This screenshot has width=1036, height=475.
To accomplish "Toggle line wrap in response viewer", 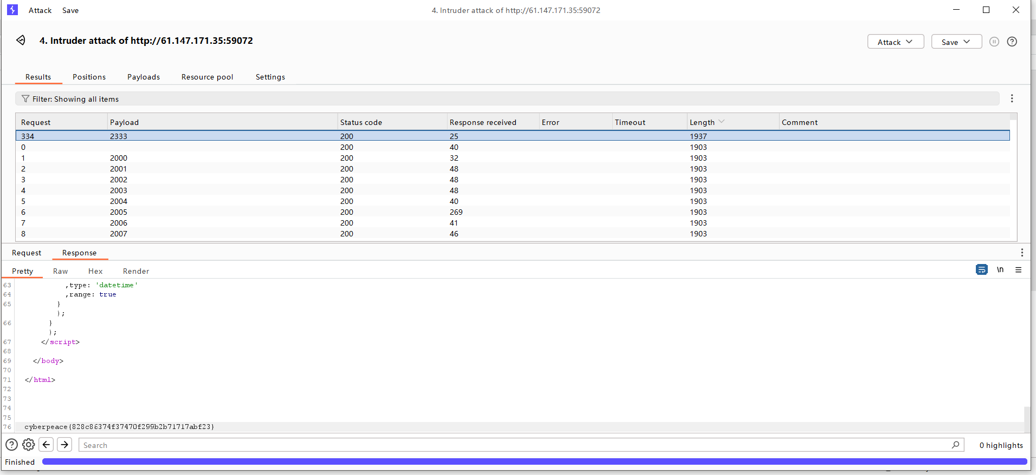I will coord(981,270).
